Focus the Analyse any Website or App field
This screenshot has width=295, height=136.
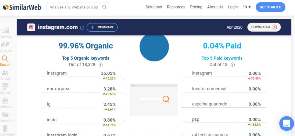tap(78, 7)
